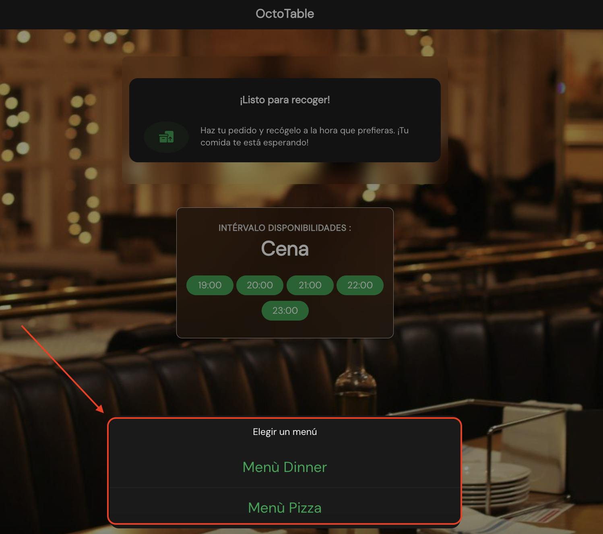Click the Cena heading
Viewport: 603px width, 534px height.
tap(285, 248)
